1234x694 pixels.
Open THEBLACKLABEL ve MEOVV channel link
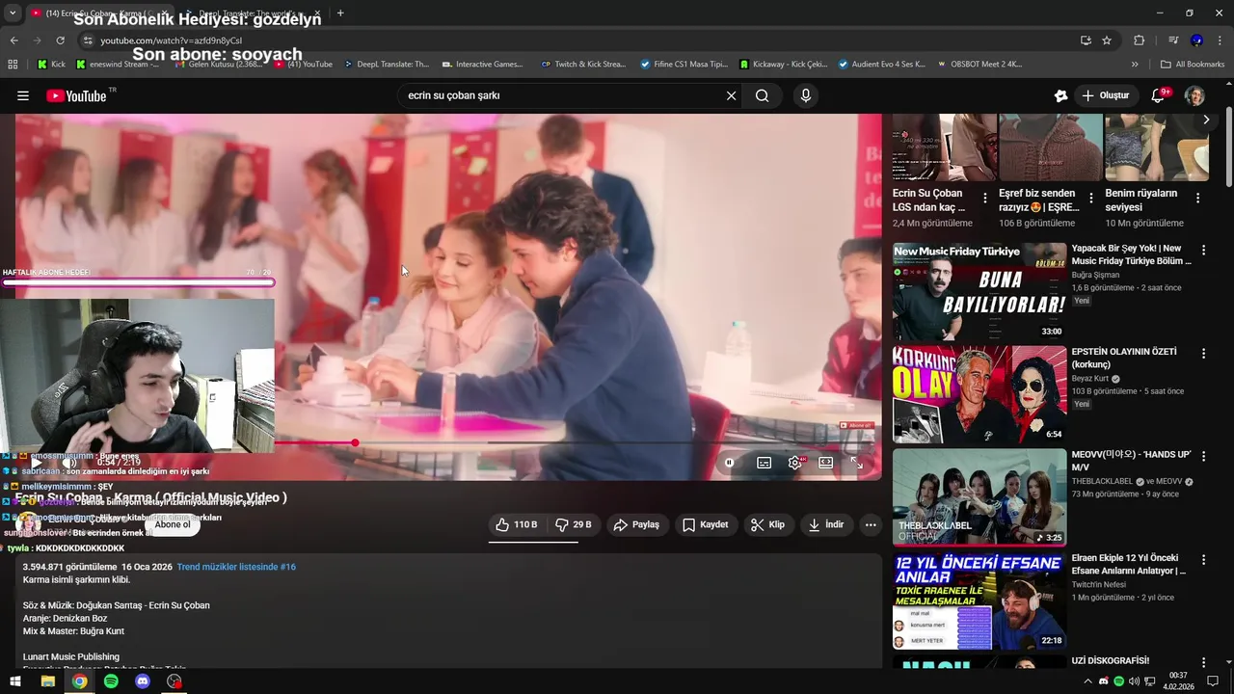[x=1132, y=481]
